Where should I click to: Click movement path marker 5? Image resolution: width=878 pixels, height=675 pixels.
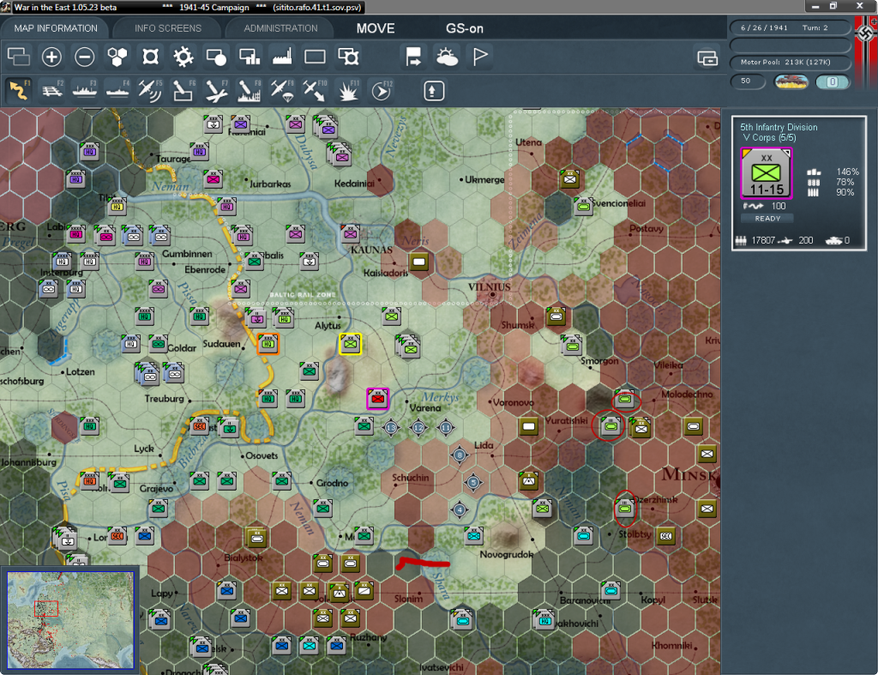(473, 482)
